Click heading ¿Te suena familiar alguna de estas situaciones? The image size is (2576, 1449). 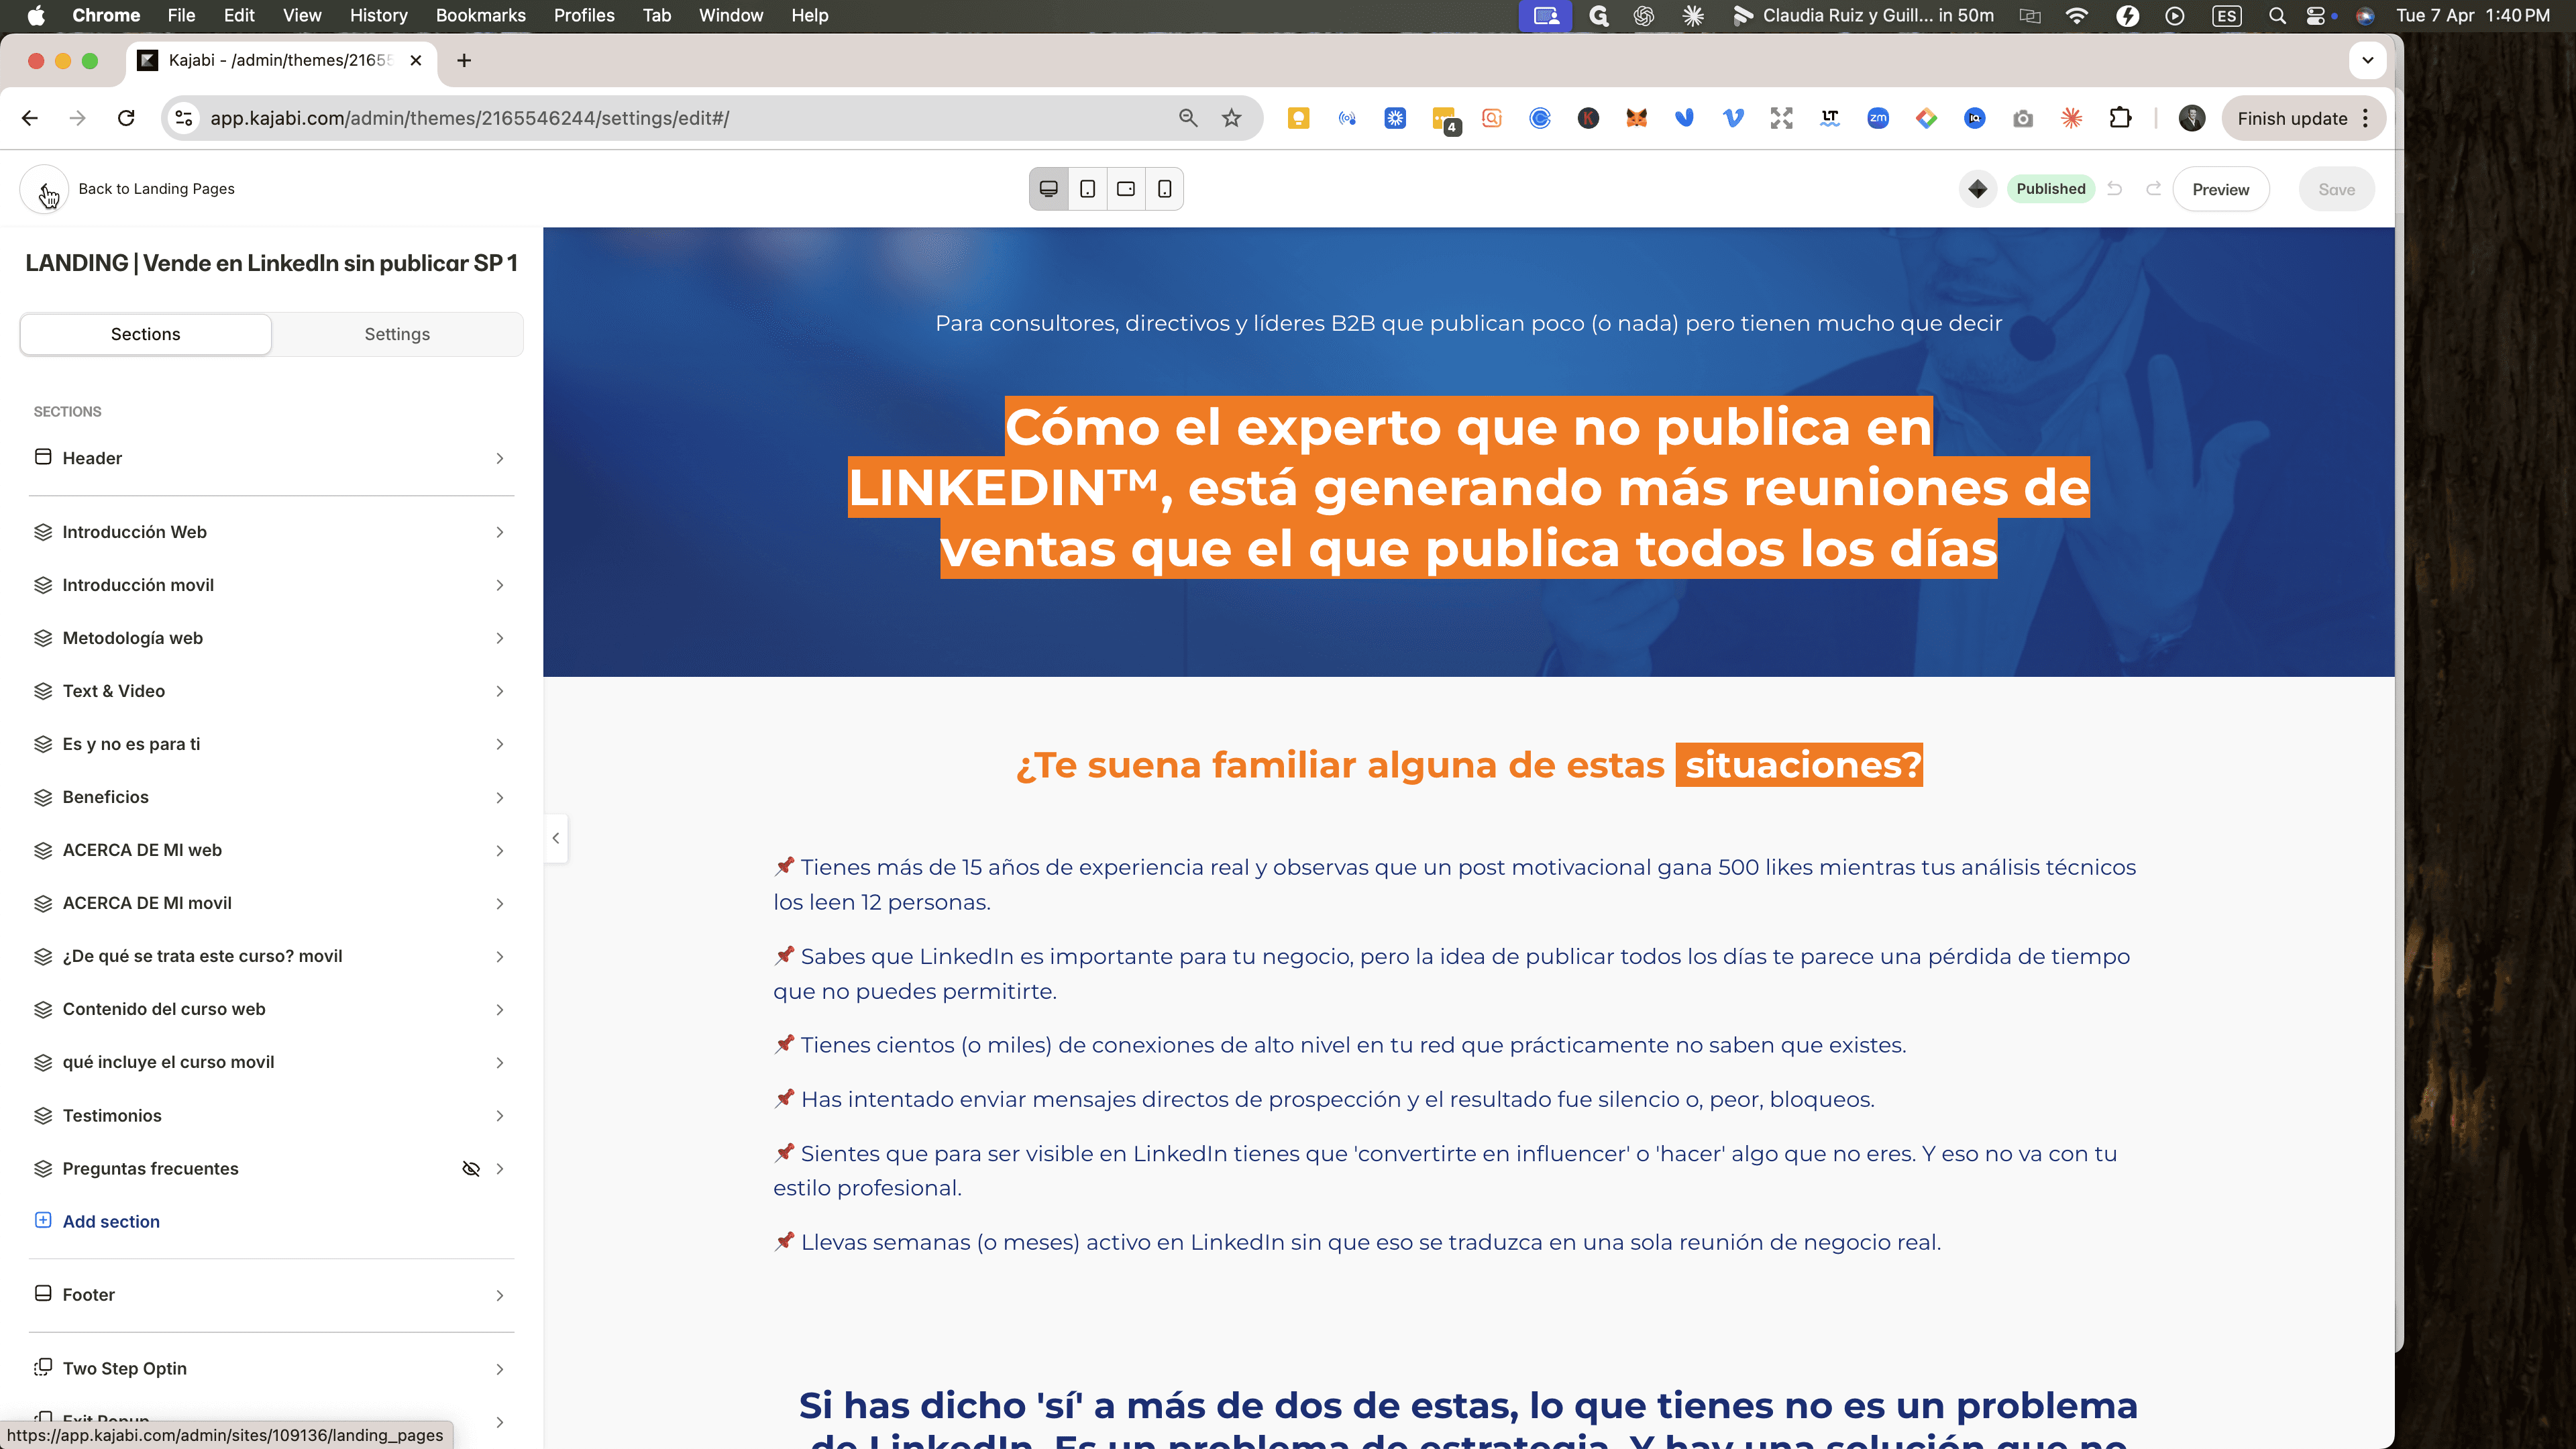pos(1468,765)
